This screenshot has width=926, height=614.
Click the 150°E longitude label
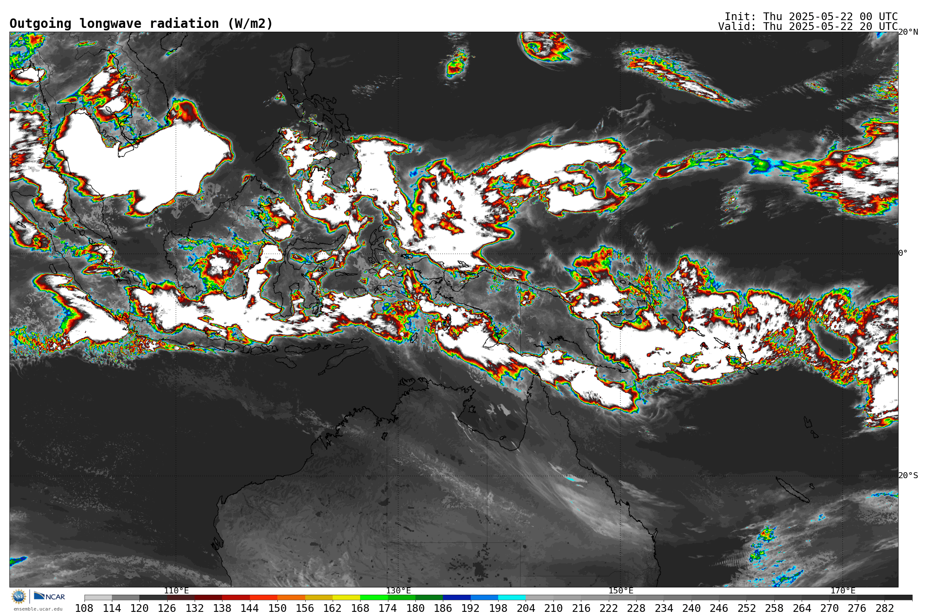tap(621, 591)
